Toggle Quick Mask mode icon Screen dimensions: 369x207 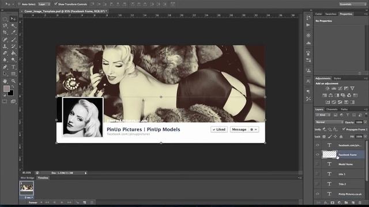pyautogui.click(x=5, y=101)
